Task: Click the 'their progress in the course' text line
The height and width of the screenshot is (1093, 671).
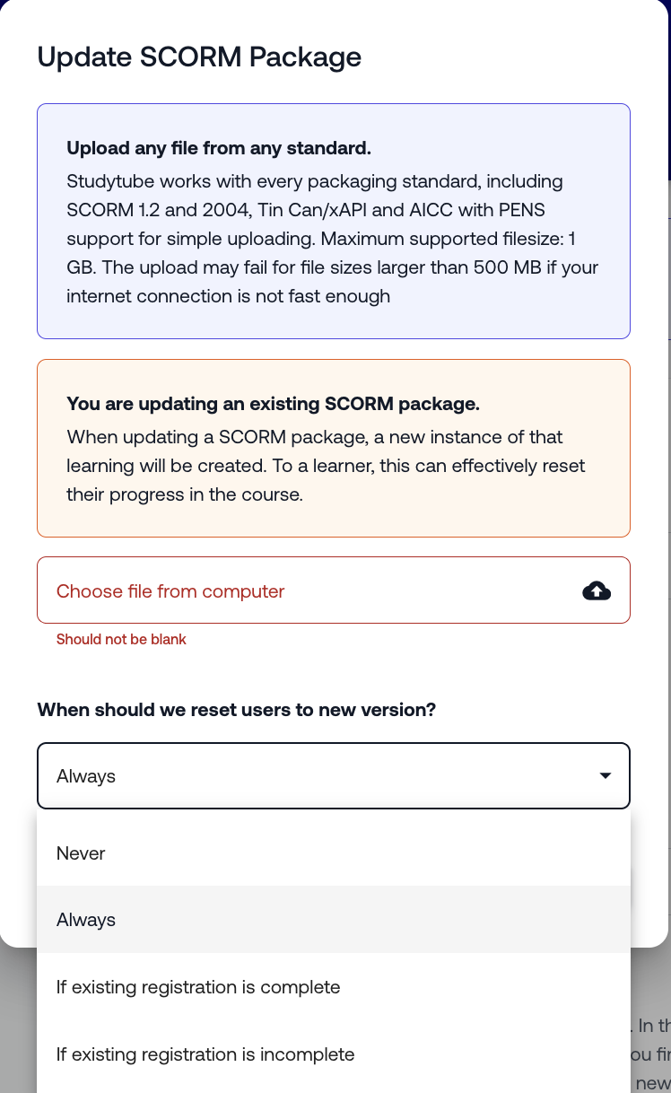Action: [x=184, y=494]
